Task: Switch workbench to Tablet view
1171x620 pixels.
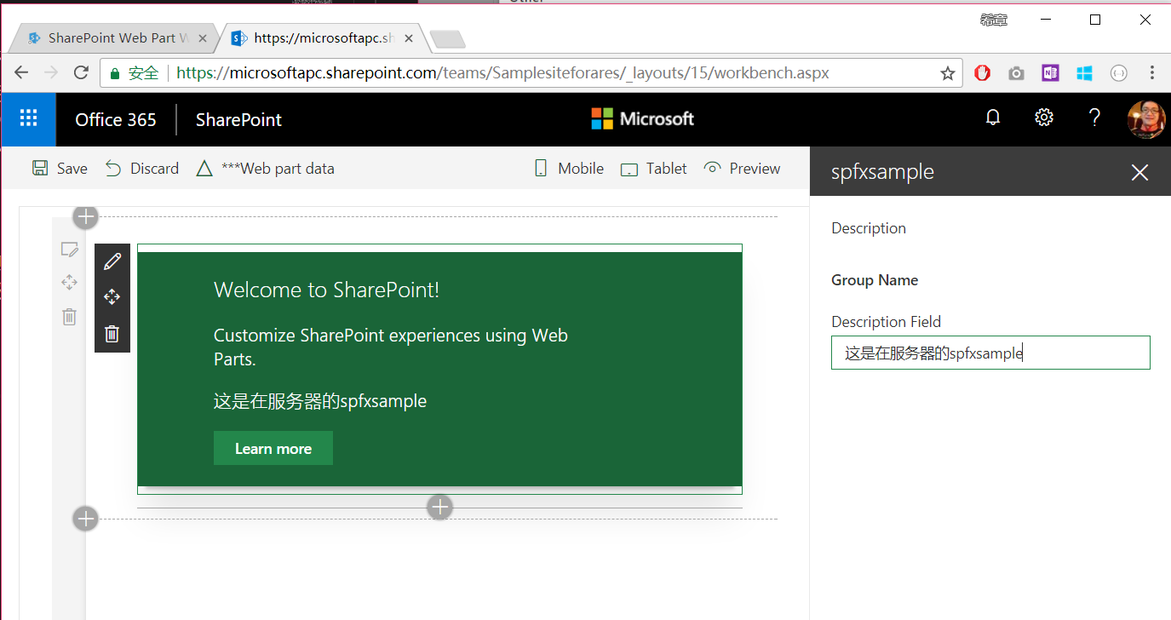Action: click(652, 168)
